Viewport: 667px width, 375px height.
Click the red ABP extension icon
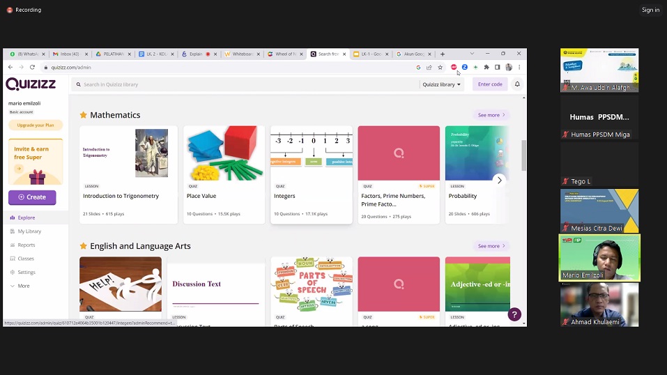454,67
